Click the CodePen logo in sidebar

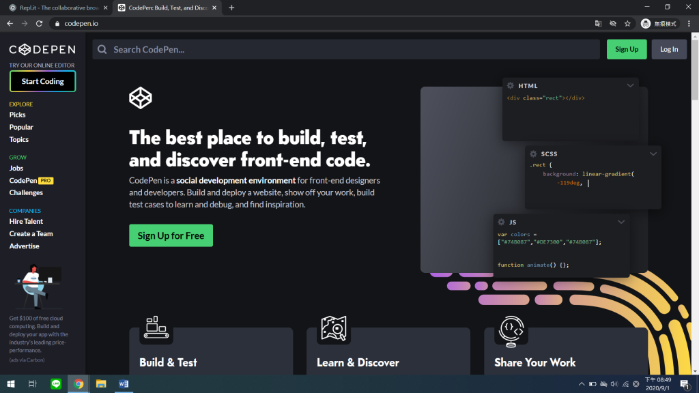(42, 49)
